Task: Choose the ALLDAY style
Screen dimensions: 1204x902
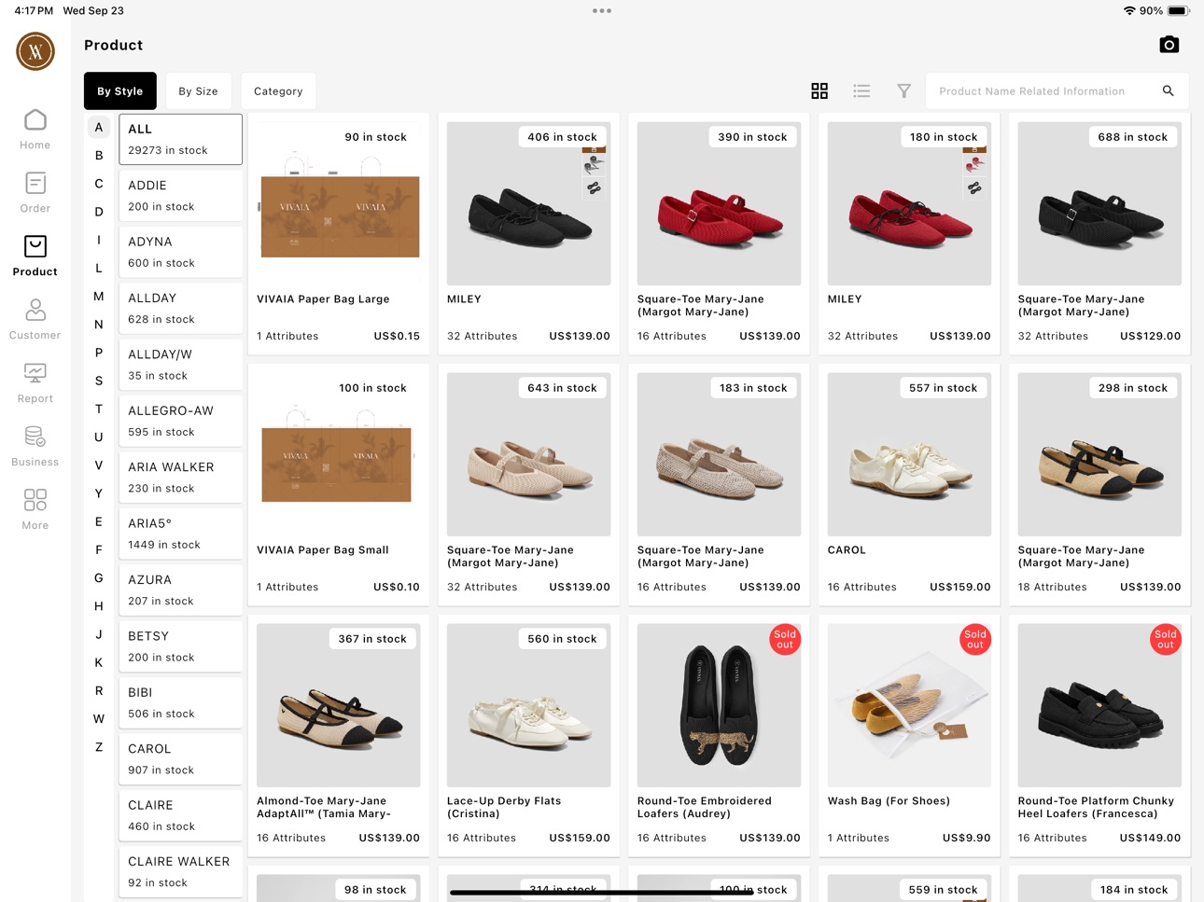Action: 181,308
